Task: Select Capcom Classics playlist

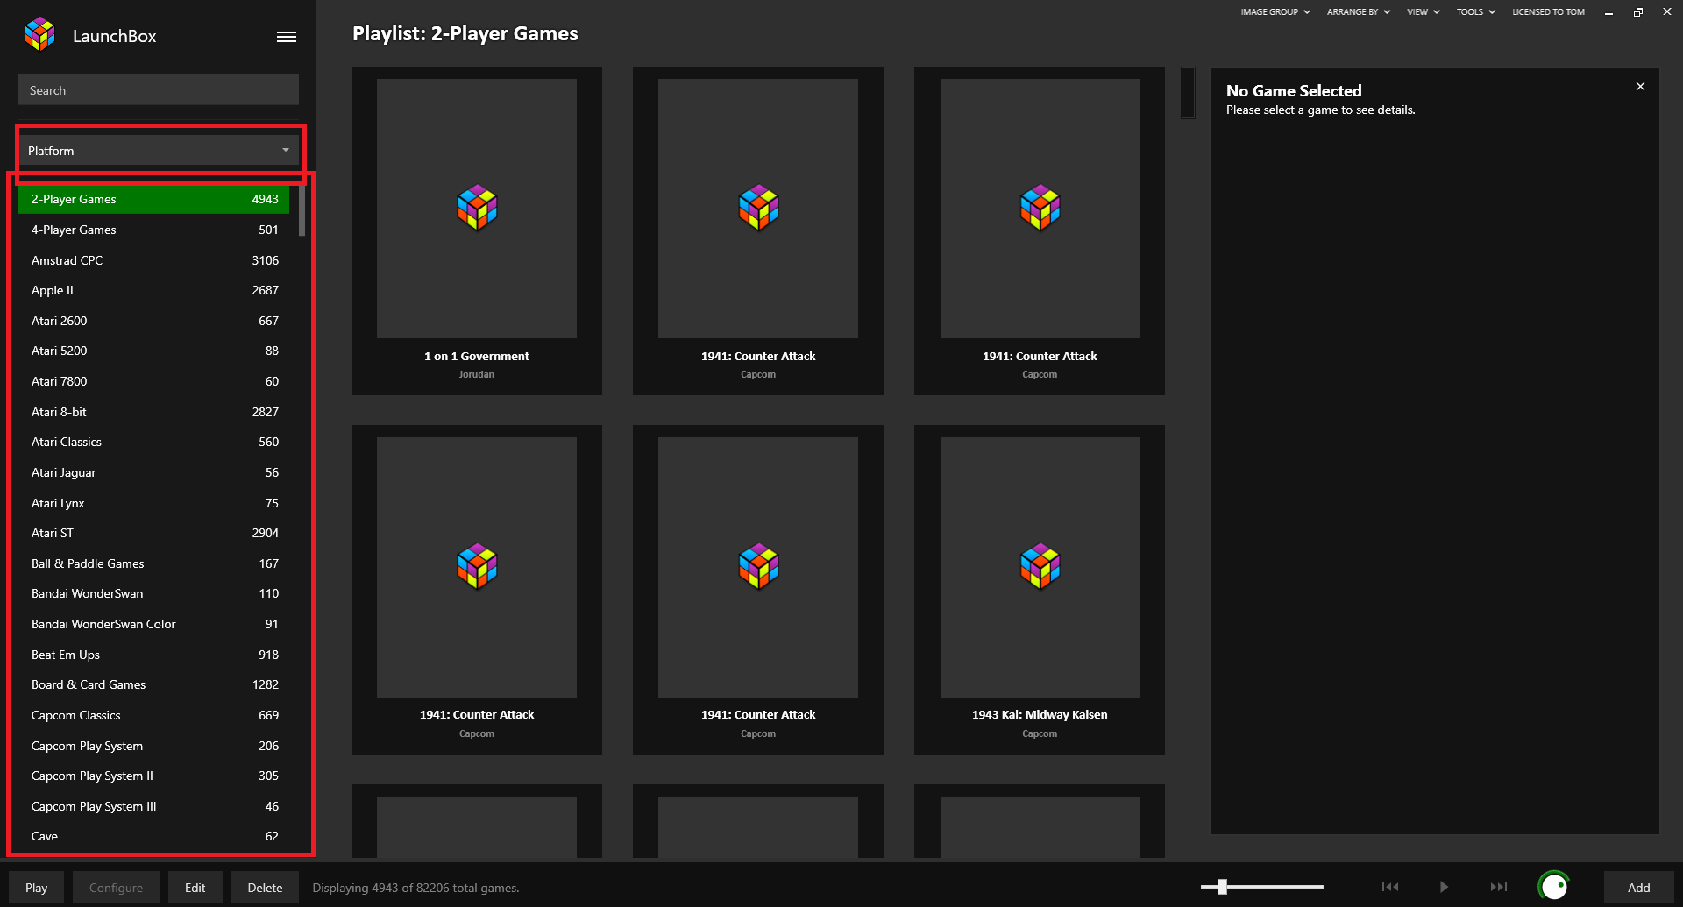Action: click(153, 715)
